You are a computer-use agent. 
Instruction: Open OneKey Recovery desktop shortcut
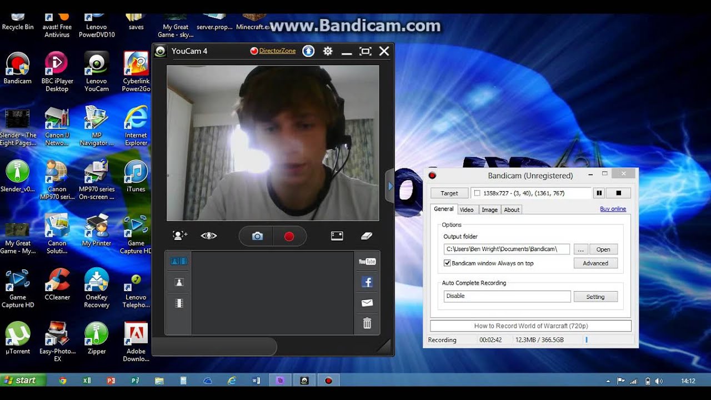(x=97, y=288)
